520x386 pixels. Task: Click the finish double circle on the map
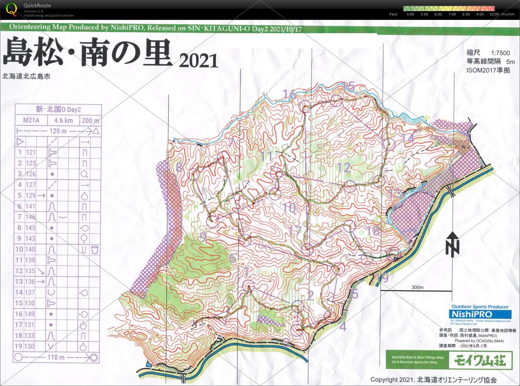[x=393, y=252]
